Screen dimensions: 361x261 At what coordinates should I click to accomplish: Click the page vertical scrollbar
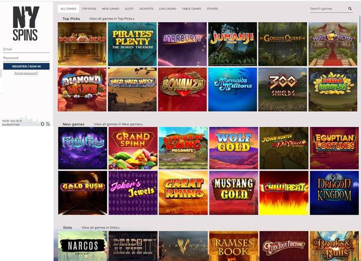[x=360, y=29]
